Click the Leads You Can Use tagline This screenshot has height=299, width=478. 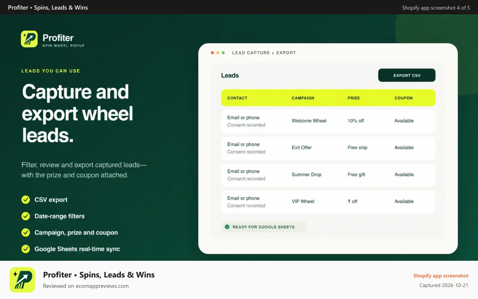click(x=51, y=71)
